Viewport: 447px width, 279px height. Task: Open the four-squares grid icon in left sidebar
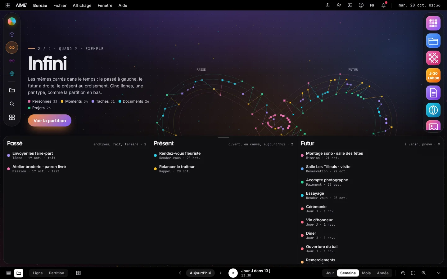pos(12,117)
